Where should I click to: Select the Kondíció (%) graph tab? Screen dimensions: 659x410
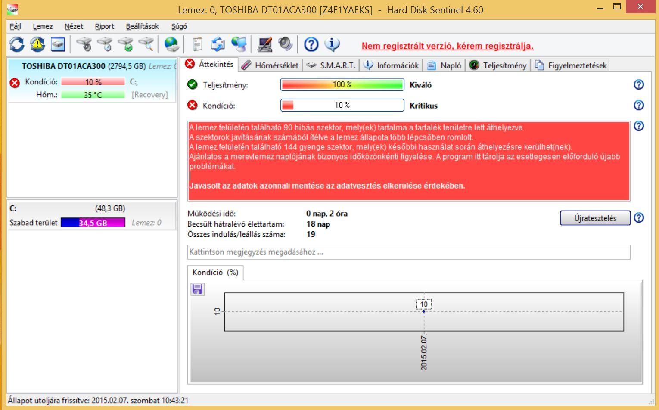pos(215,273)
